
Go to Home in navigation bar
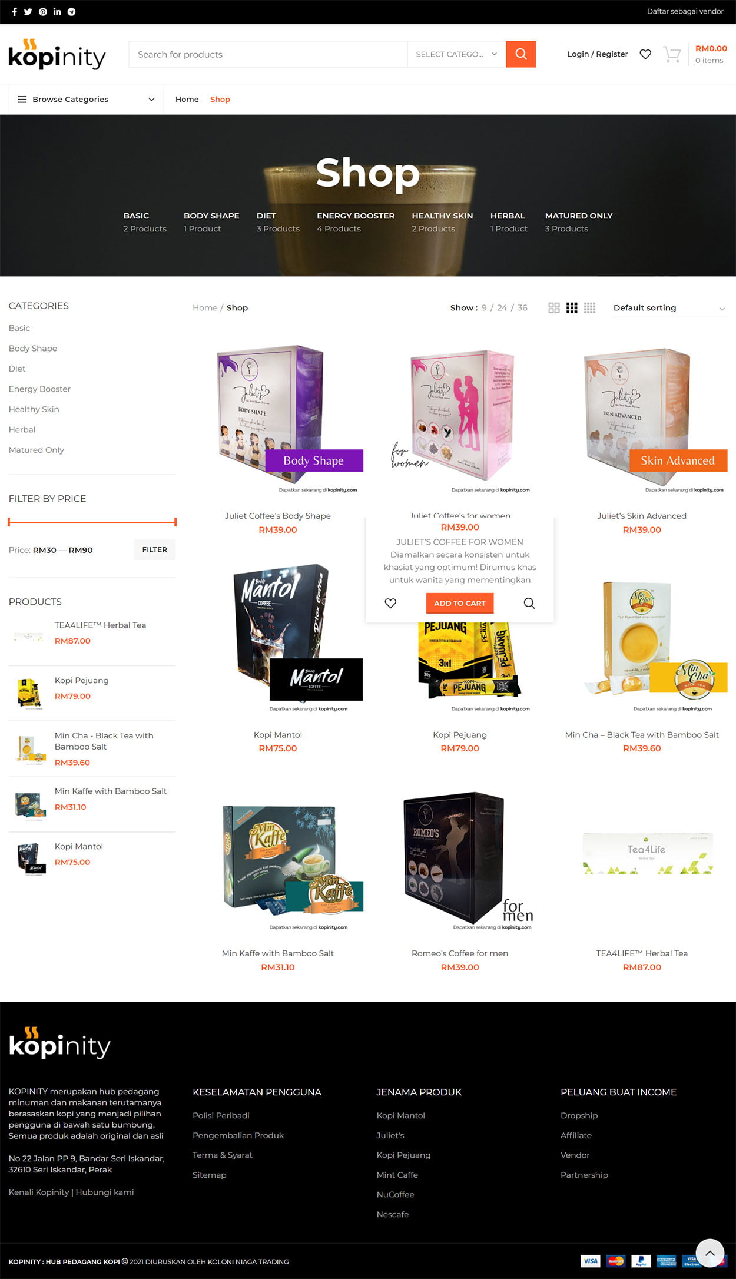coord(187,100)
